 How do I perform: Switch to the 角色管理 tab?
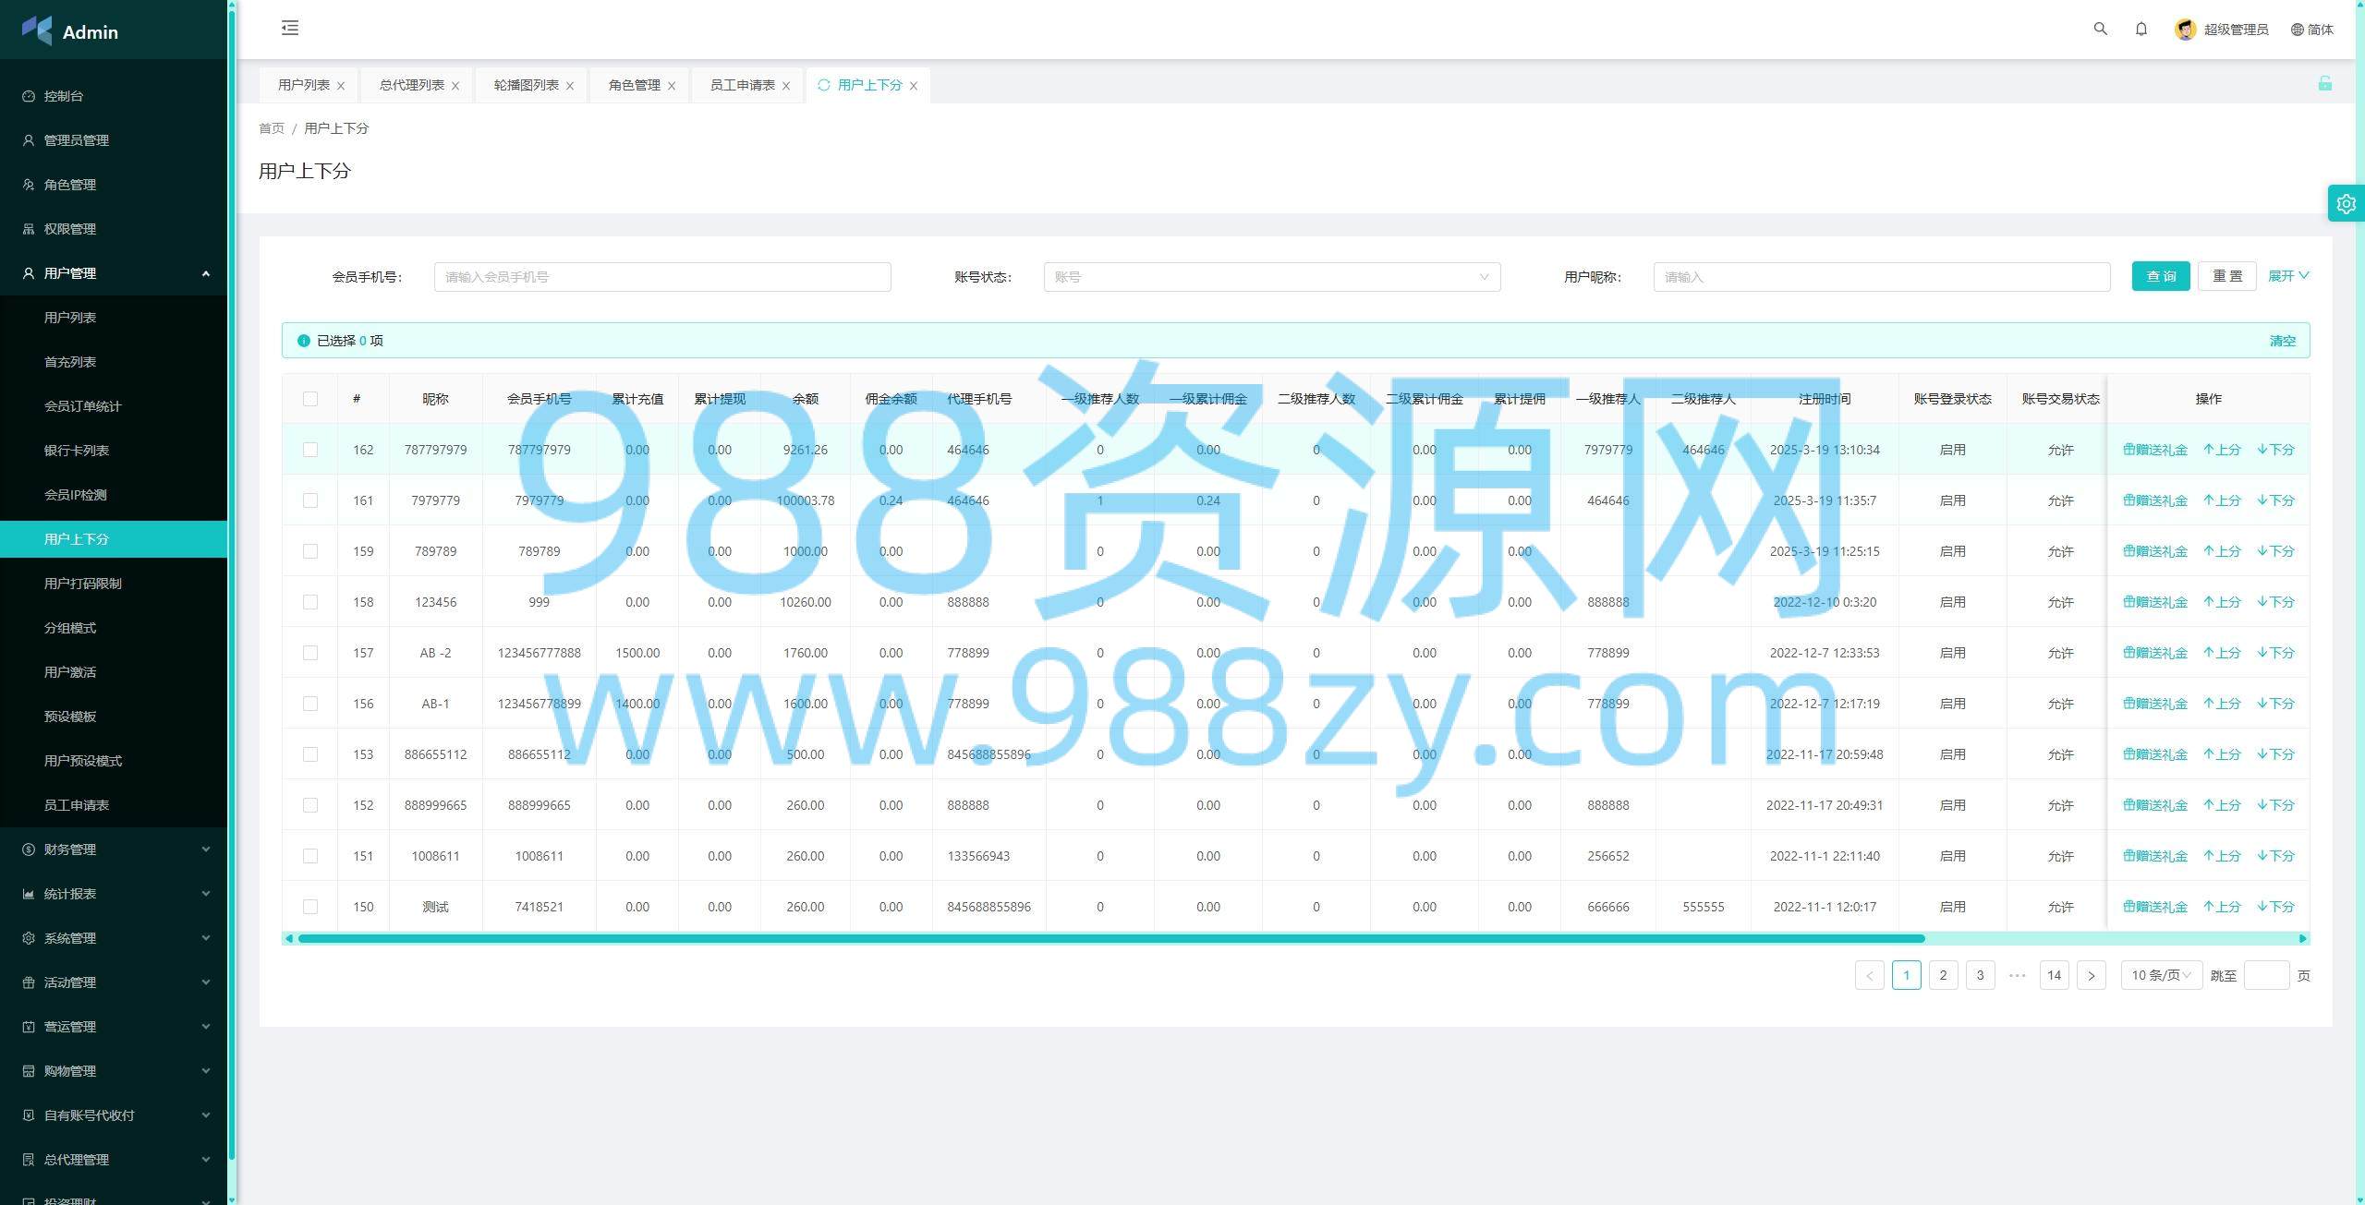pyautogui.click(x=634, y=85)
